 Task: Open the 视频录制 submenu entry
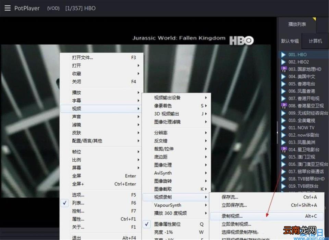tap(176, 197)
